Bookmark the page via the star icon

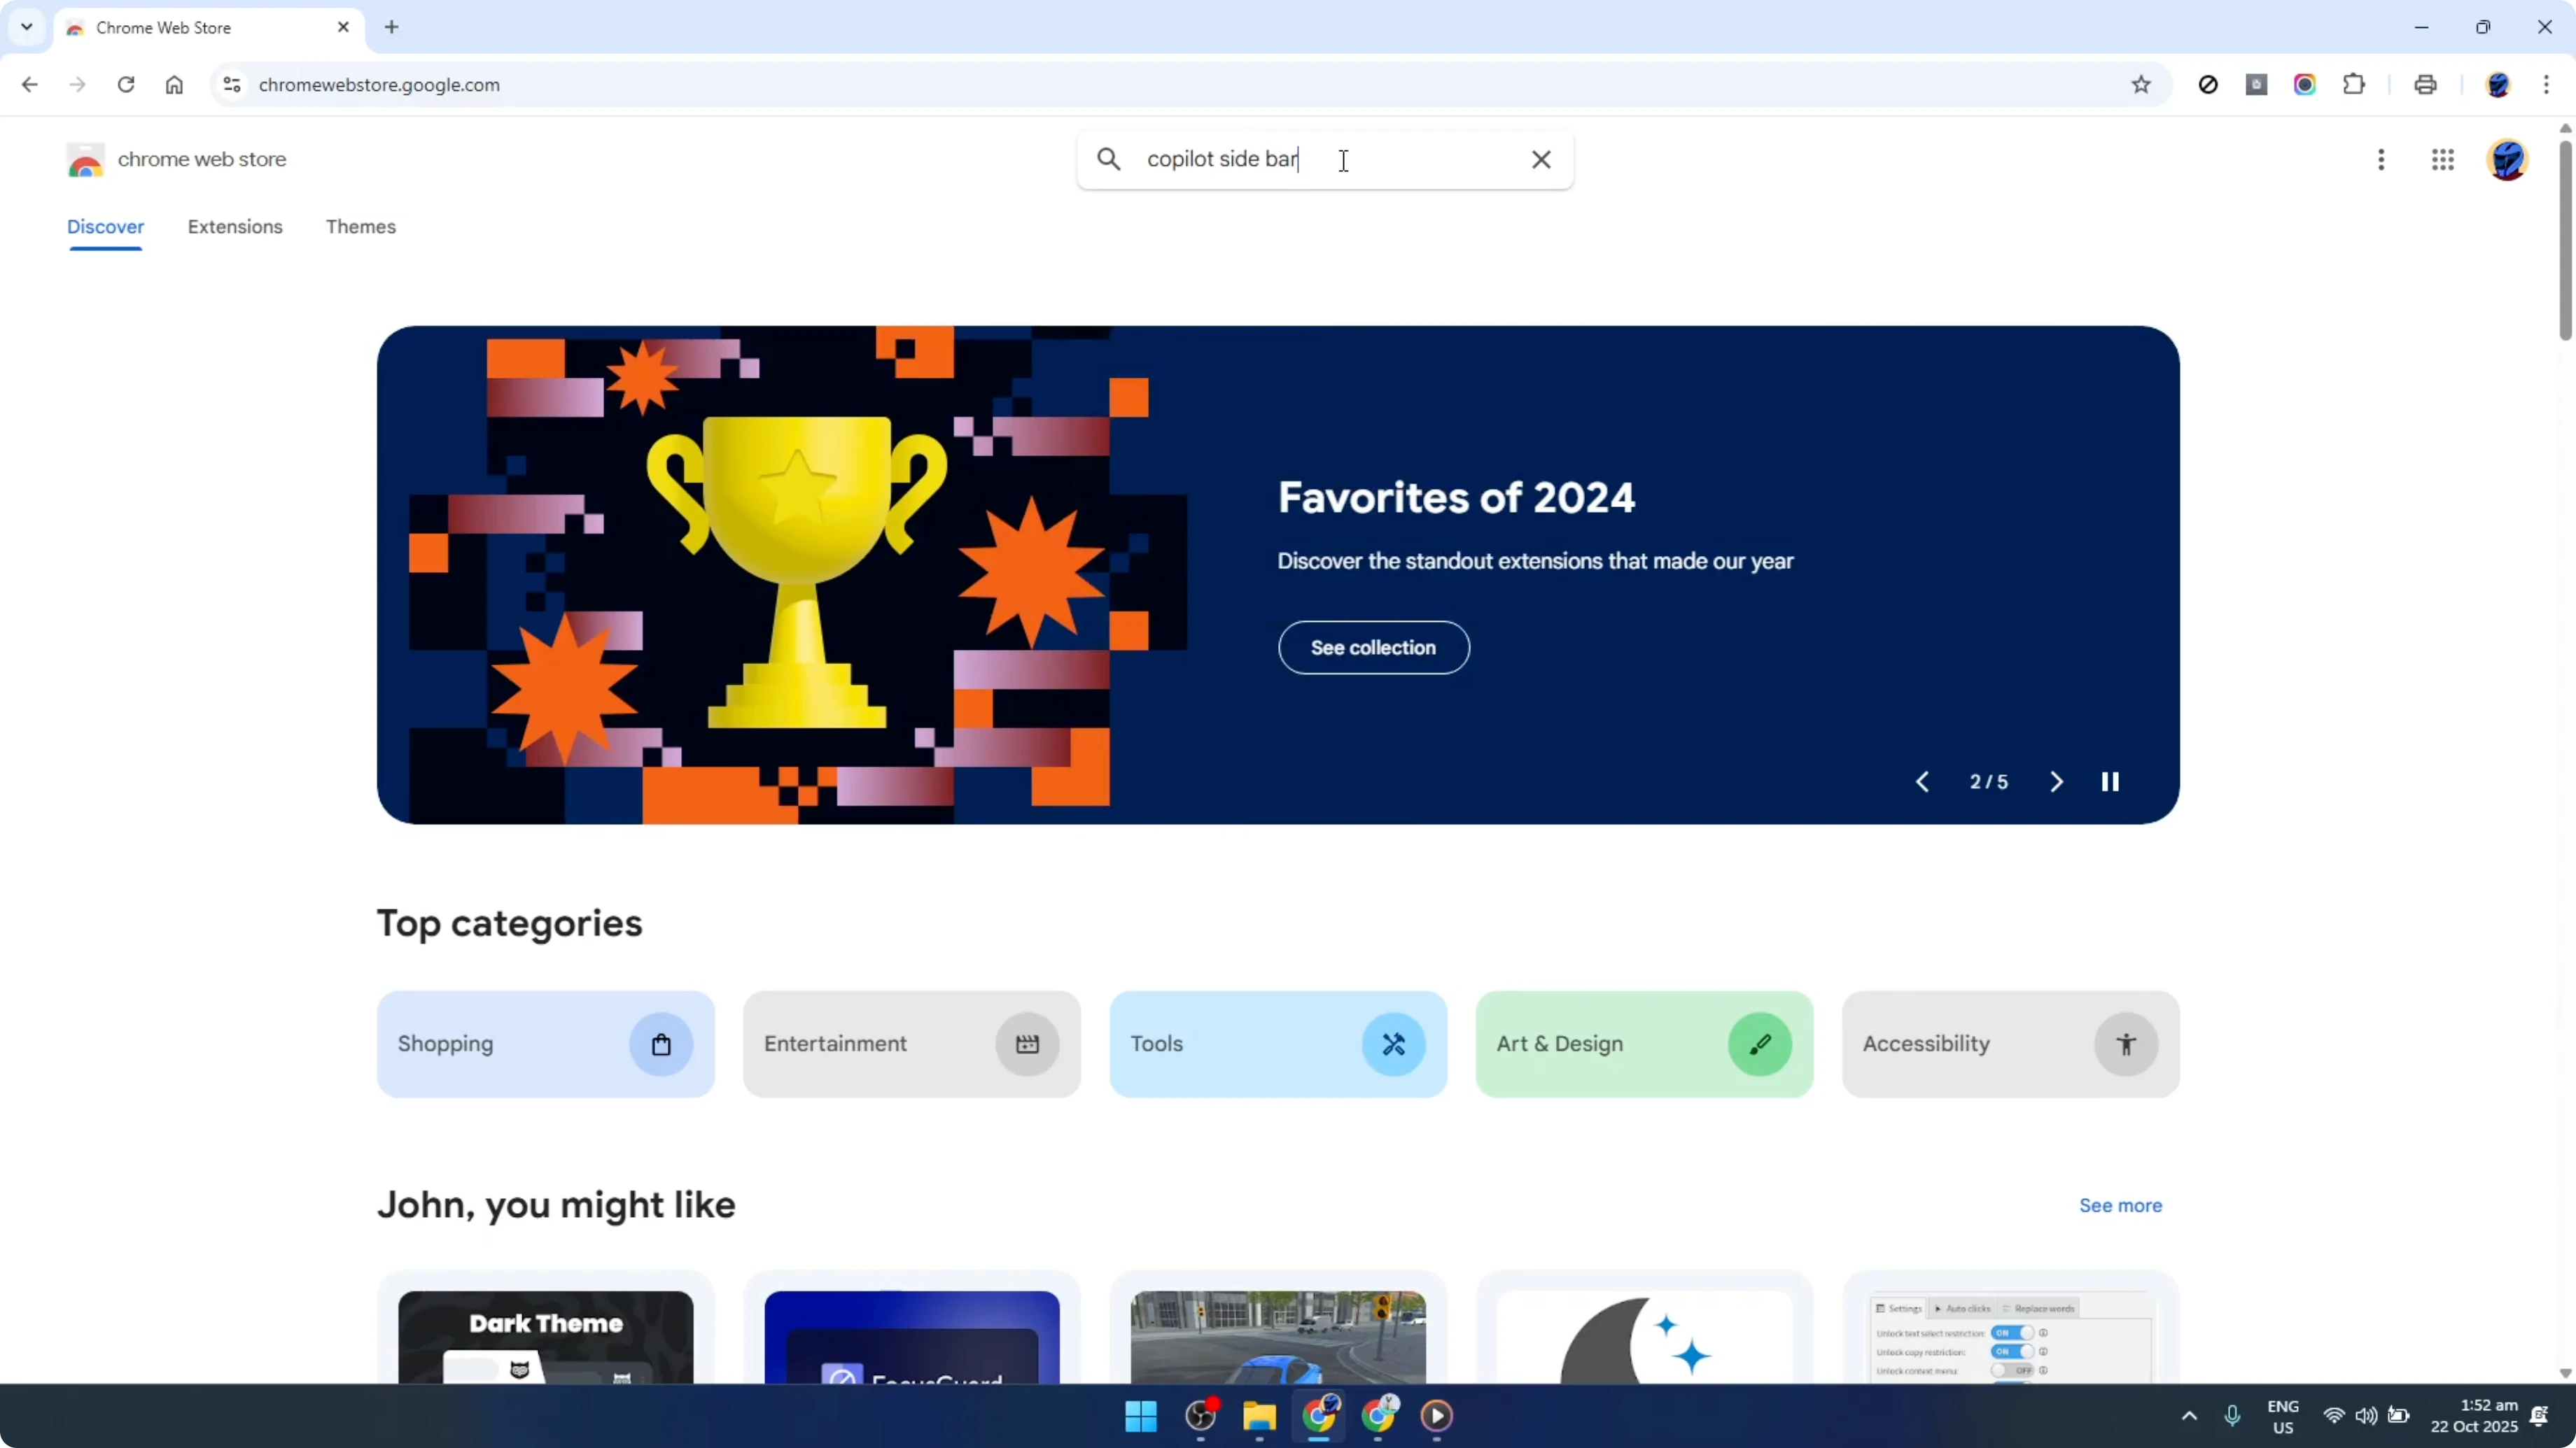[2140, 85]
